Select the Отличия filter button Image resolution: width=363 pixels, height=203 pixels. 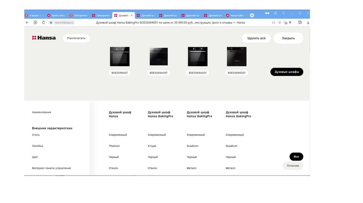[293, 166]
